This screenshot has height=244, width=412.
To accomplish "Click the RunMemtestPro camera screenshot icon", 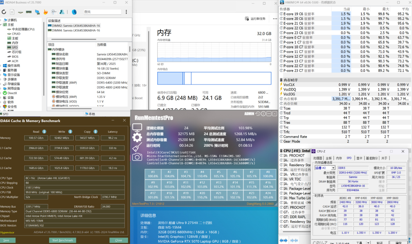I will point(137,157).
